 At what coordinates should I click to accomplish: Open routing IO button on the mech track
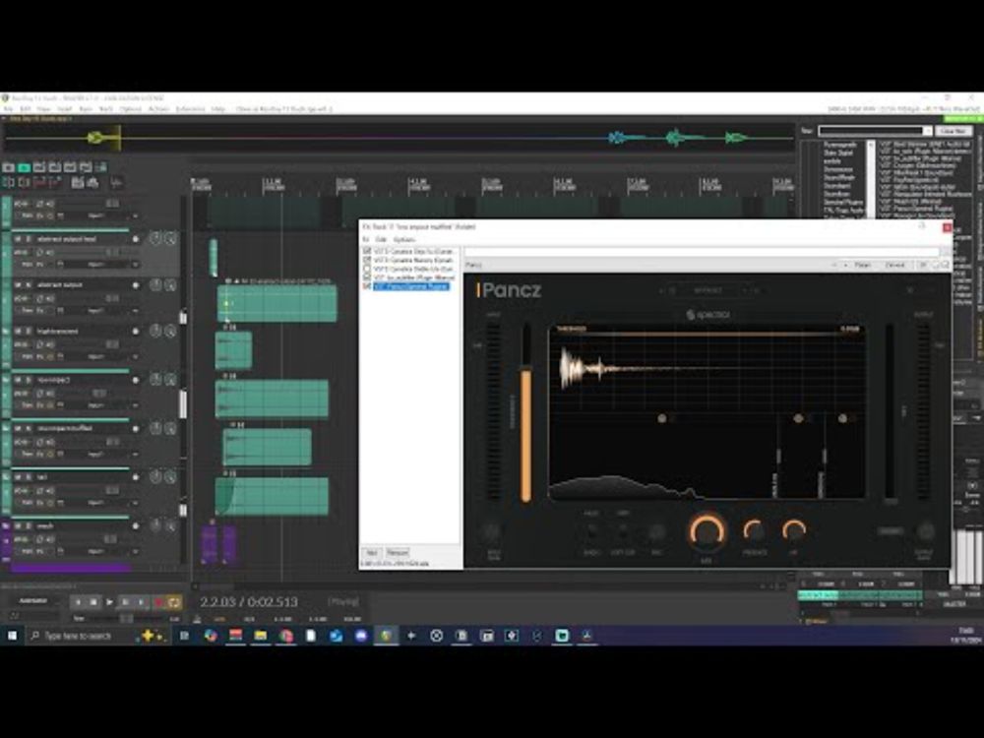coord(22,539)
